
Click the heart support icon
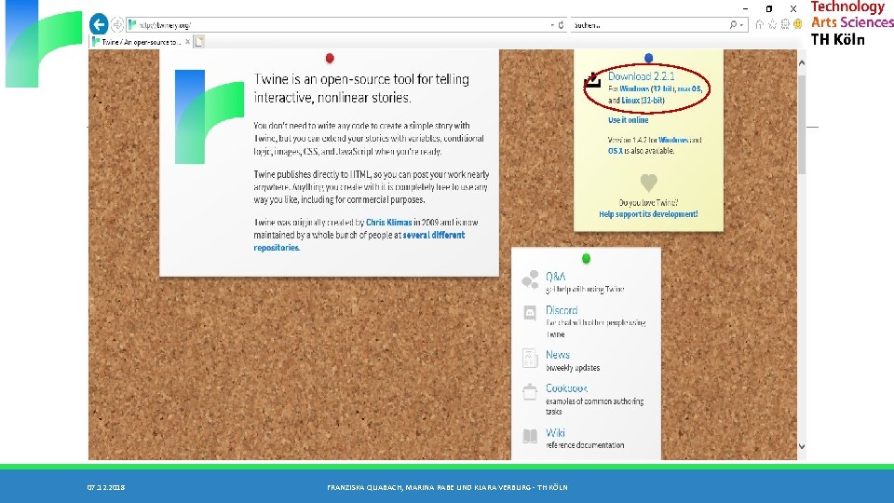(648, 183)
